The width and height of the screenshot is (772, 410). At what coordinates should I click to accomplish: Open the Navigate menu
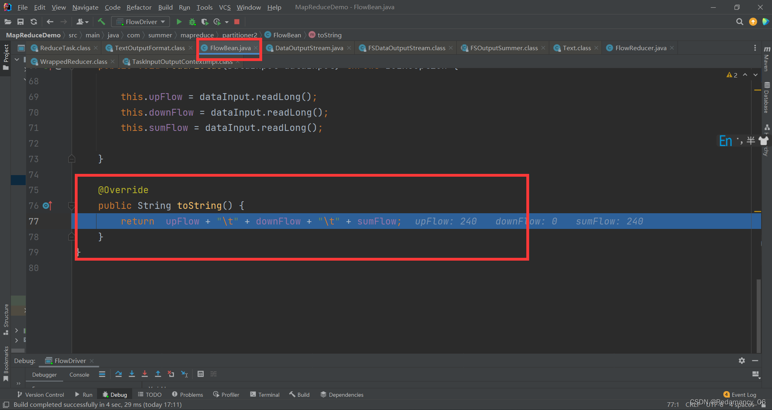click(x=85, y=7)
